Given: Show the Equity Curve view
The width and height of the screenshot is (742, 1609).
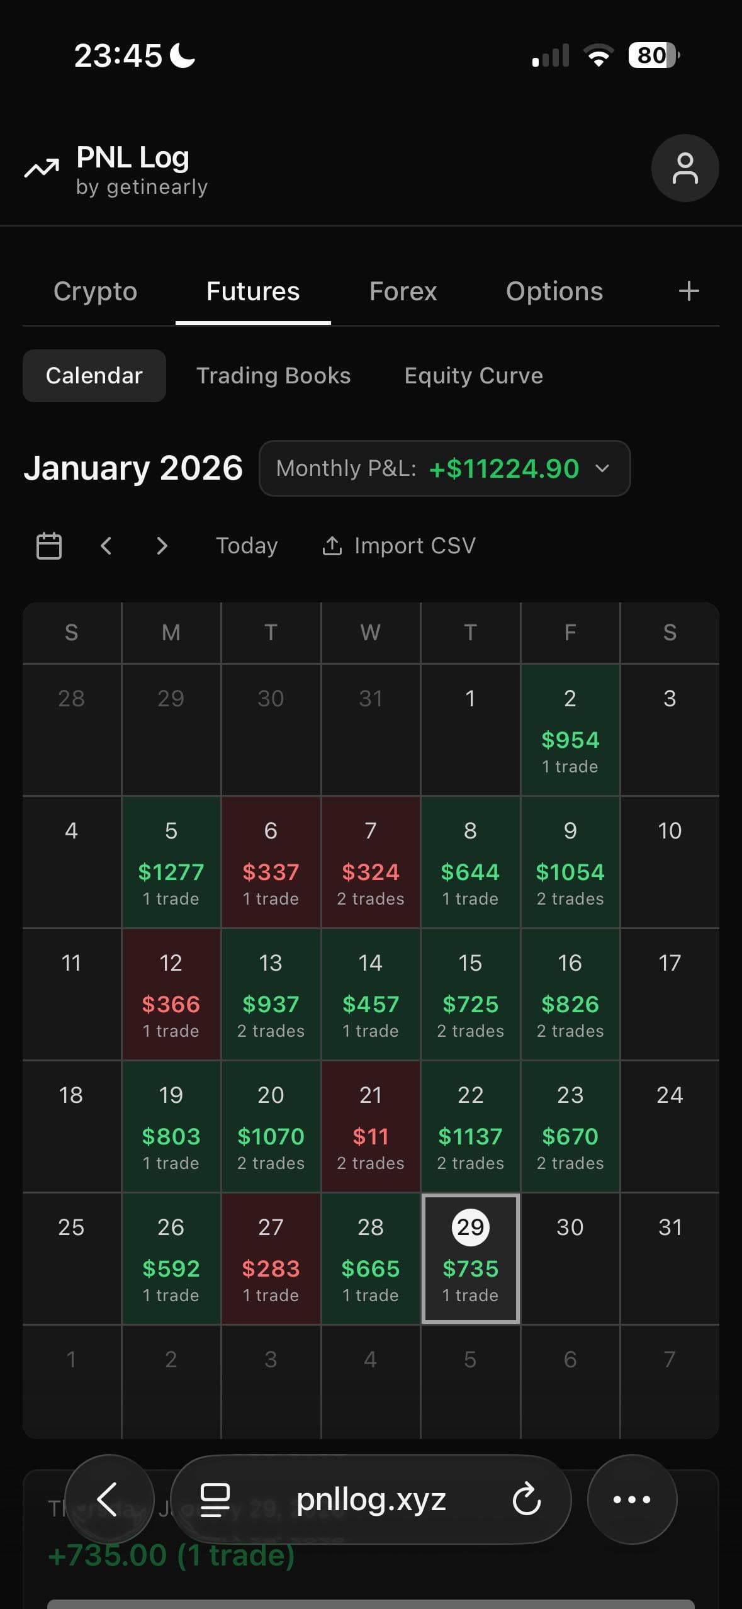Looking at the screenshot, I should (x=473, y=376).
